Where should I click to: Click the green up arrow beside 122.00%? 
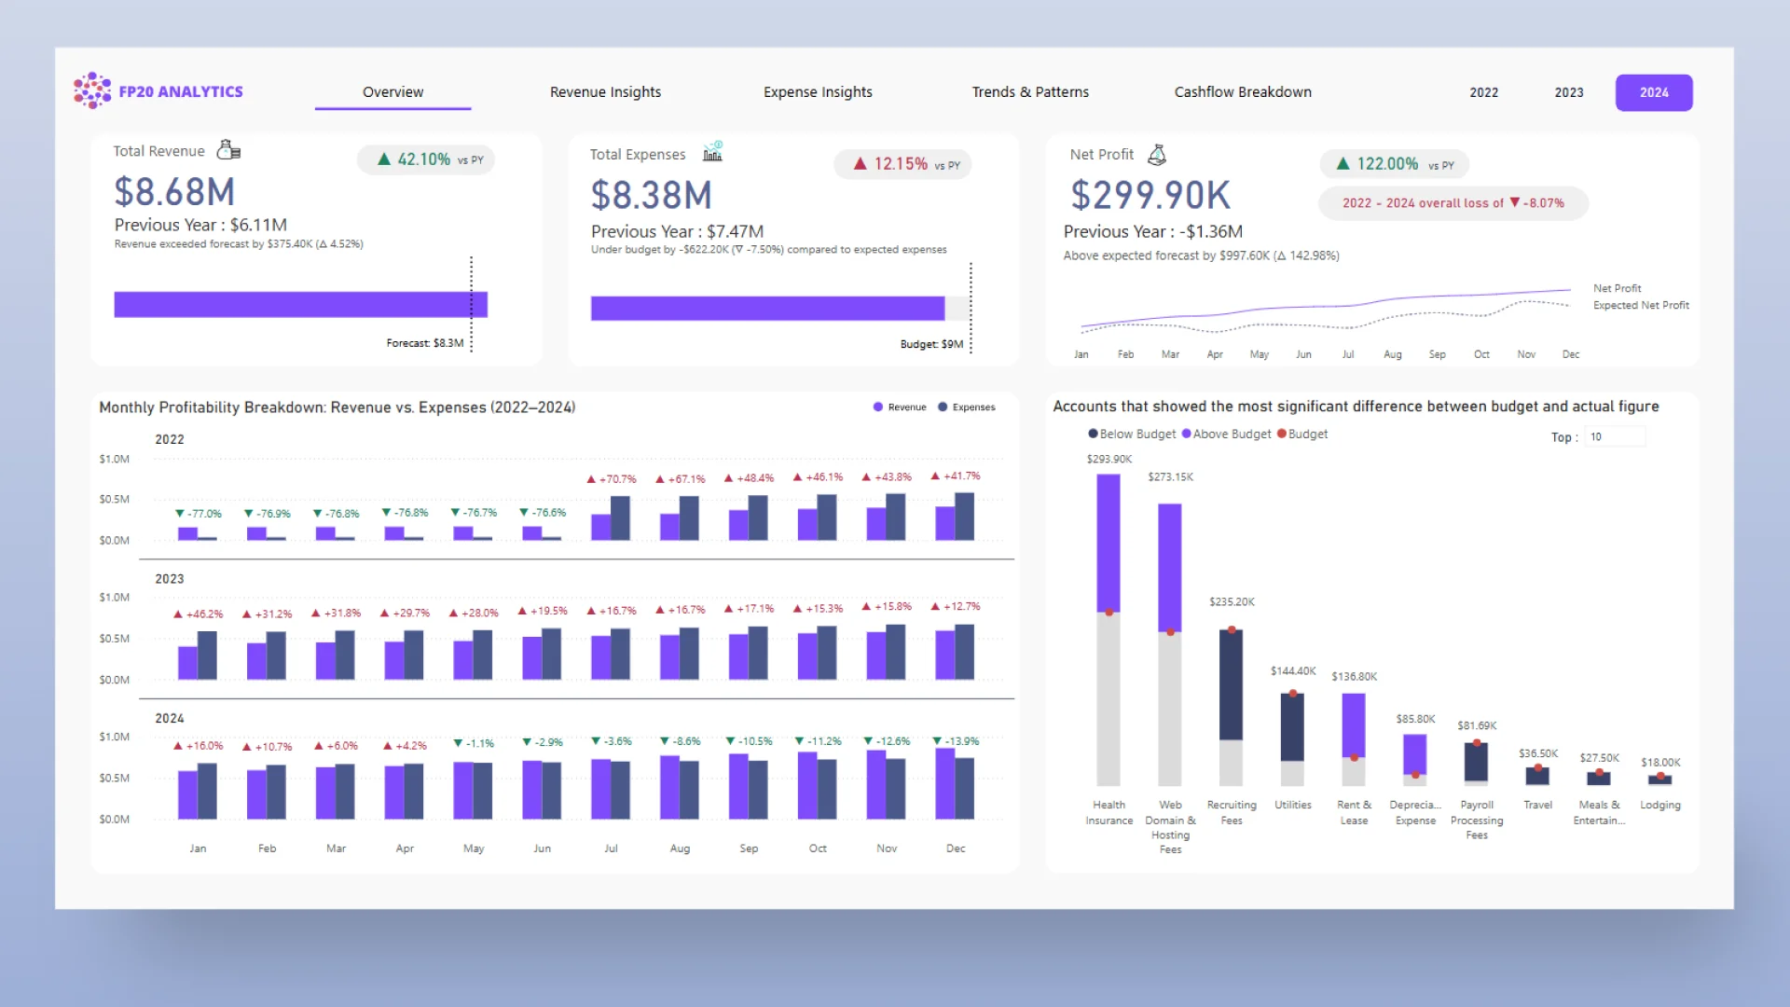coord(1342,164)
